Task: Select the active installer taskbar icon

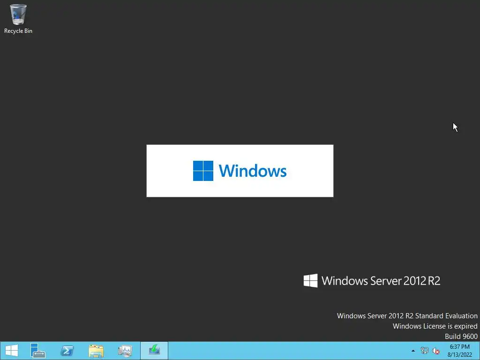Action: tap(154, 351)
